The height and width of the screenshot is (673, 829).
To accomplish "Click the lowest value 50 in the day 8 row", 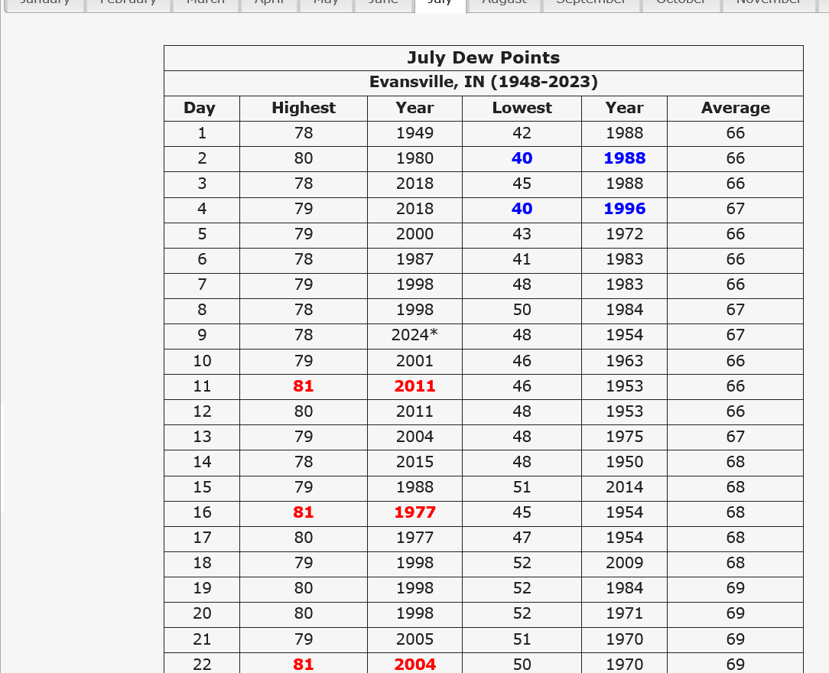I will 522,310.
